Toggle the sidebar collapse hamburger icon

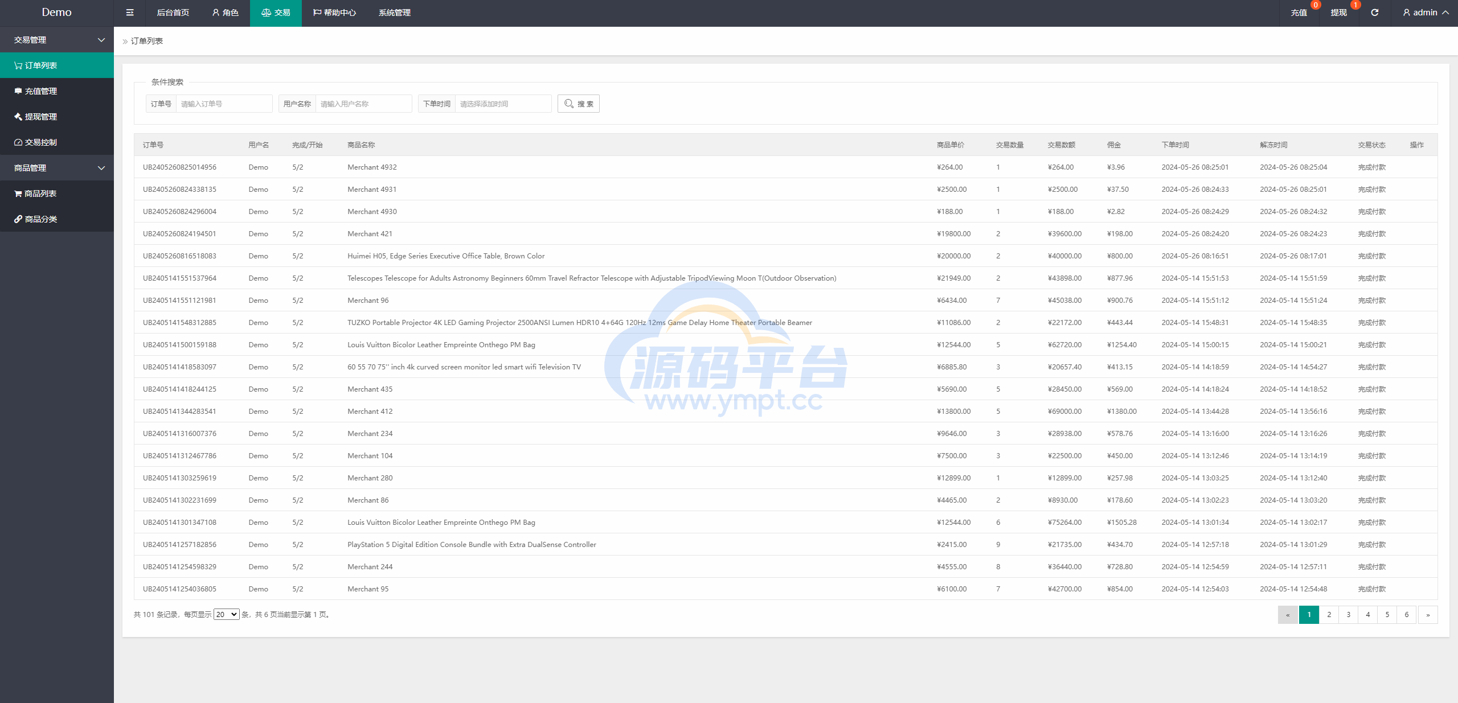[x=130, y=13]
